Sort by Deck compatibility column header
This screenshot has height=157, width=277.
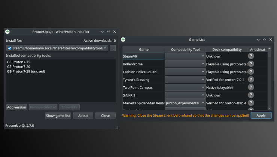click(227, 49)
